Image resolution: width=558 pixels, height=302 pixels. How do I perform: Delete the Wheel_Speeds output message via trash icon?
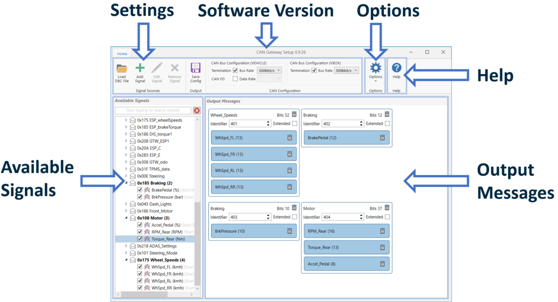click(294, 114)
